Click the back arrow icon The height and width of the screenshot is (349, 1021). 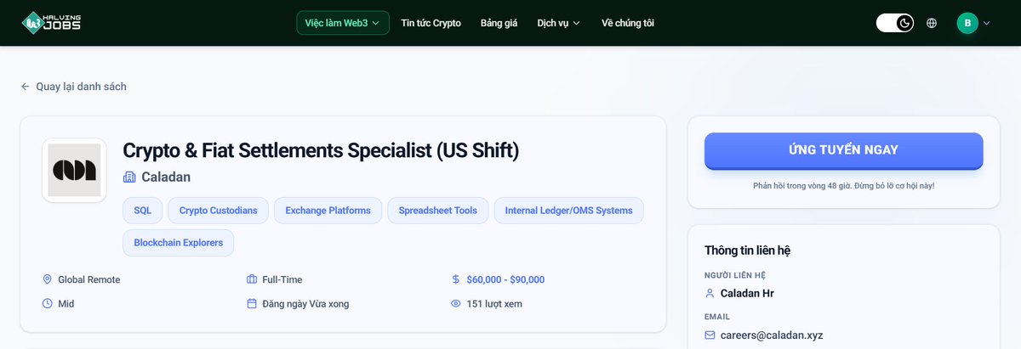click(x=26, y=87)
